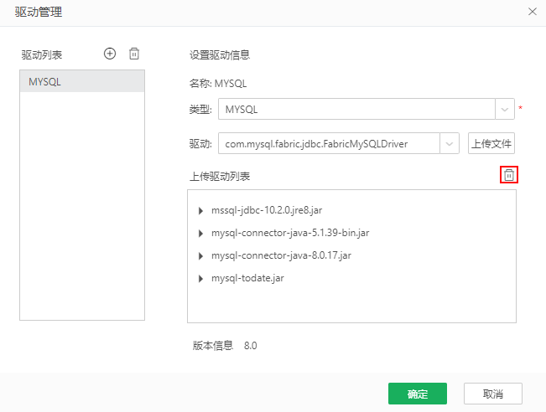Expand the mysql-todate.jar node
This screenshot has width=546, height=412.
tap(200, 278)
